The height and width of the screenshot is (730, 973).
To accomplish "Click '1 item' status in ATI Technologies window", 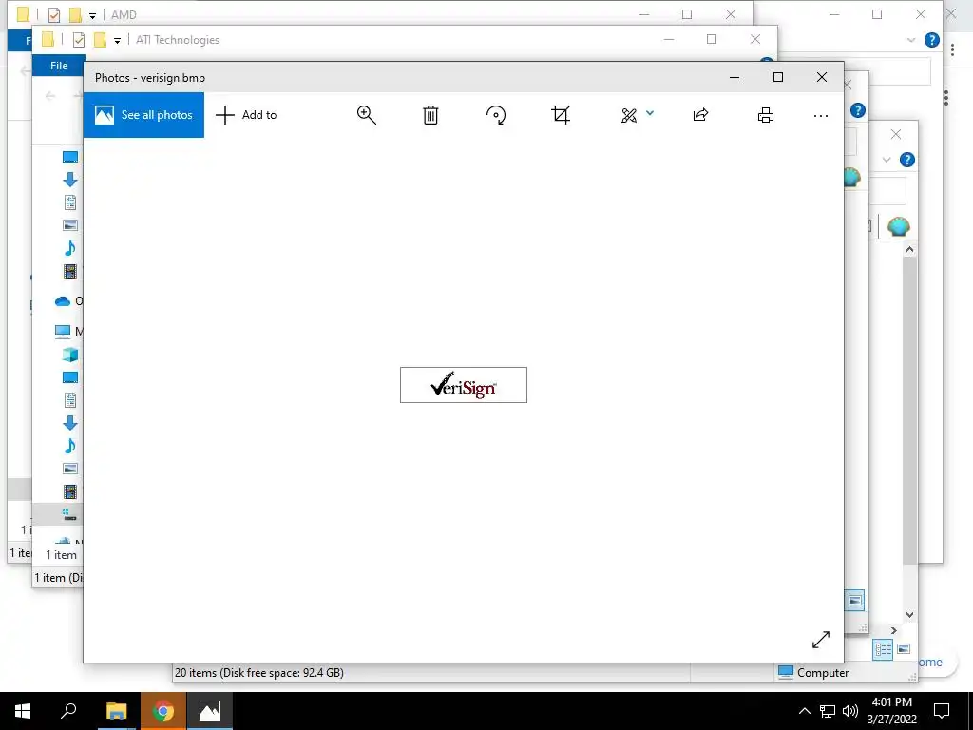I will pyautogui.click(x=61, y=555).
